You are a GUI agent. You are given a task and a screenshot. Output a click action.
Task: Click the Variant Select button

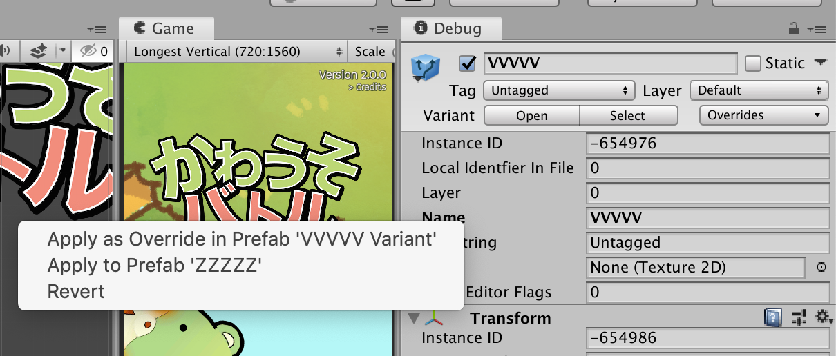point(627,116)
